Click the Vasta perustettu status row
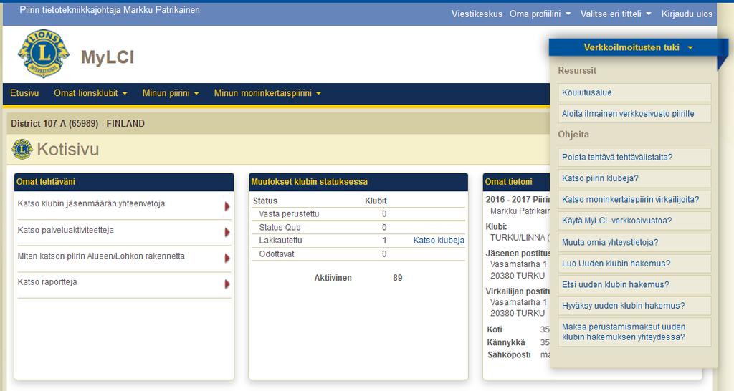This screenshot has height=391, width=734. (x=358, y=213)
